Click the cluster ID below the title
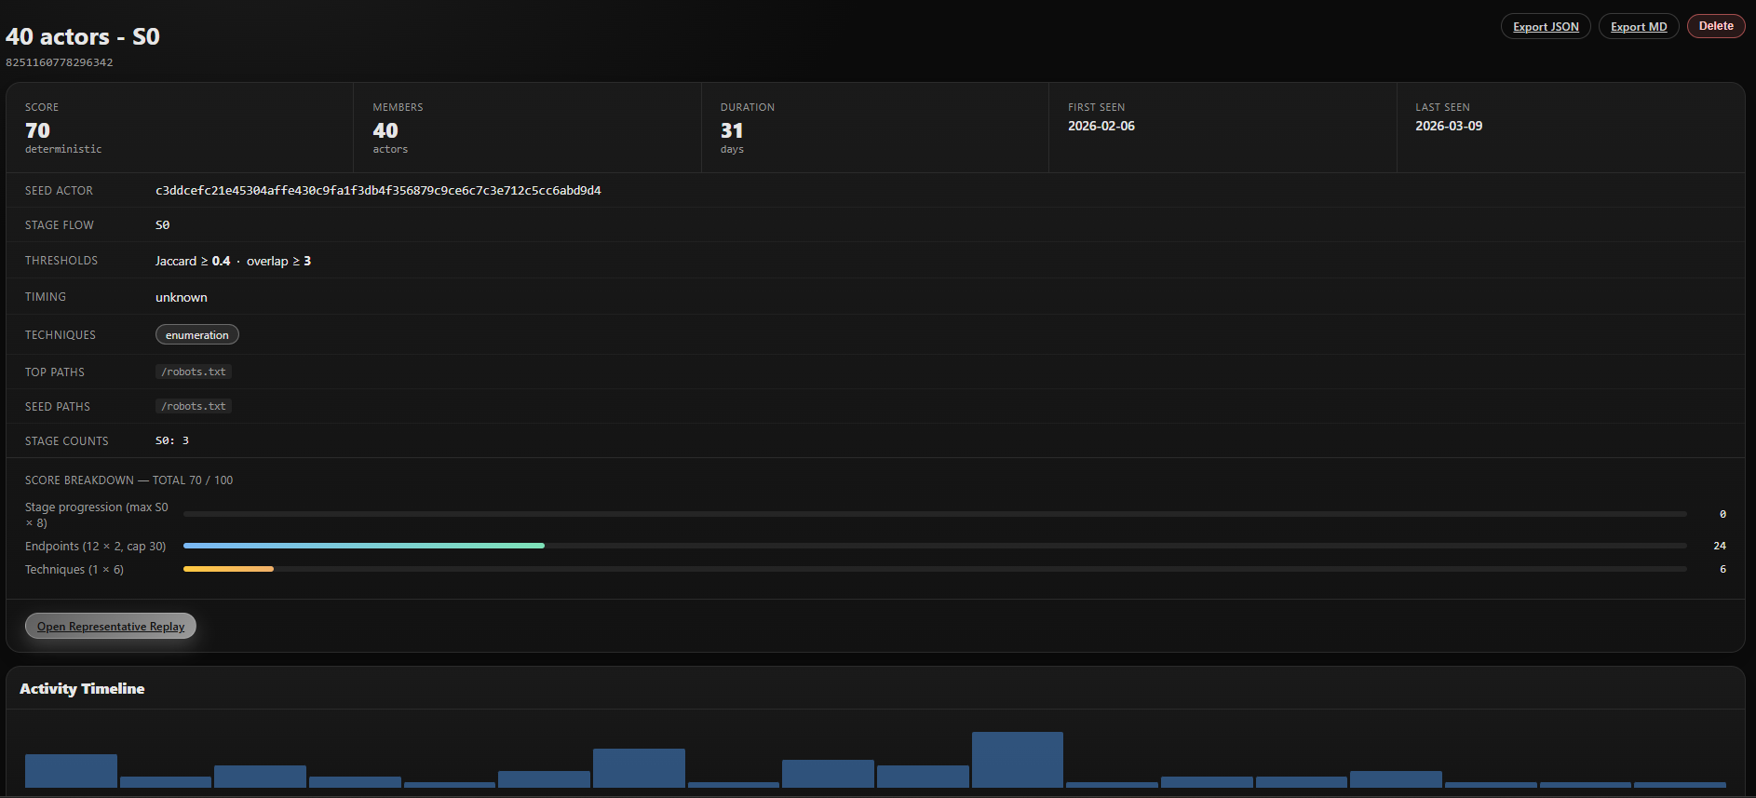 click(x=60, y=62)
